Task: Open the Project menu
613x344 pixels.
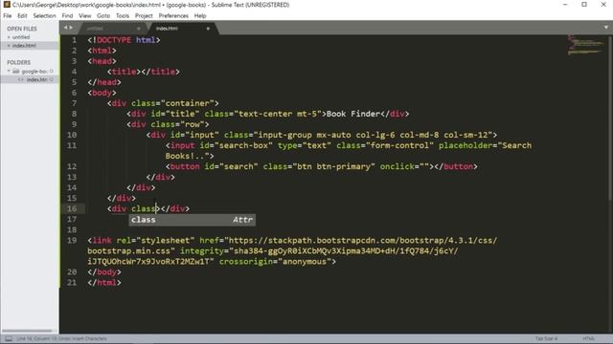Action: (144, 15)
